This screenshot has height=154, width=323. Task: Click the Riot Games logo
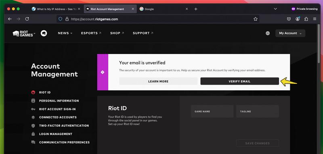click(23, 33)
